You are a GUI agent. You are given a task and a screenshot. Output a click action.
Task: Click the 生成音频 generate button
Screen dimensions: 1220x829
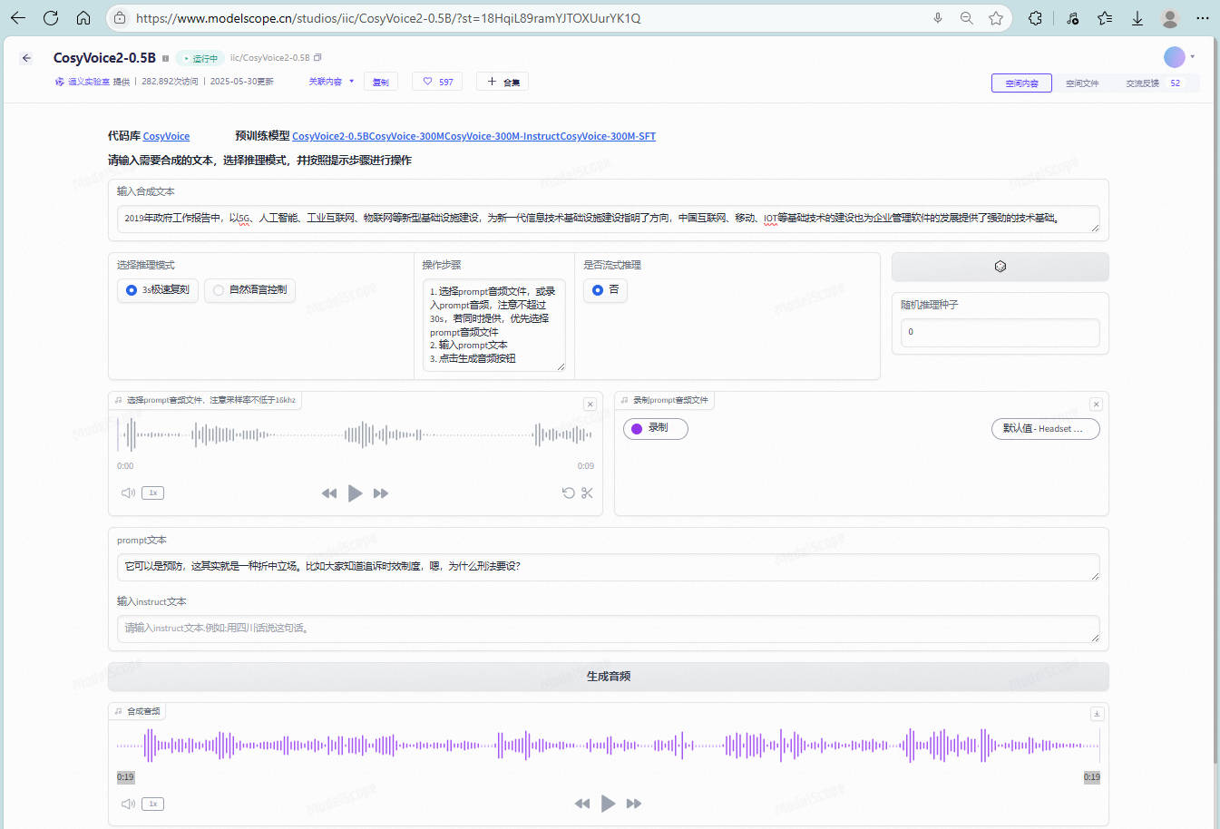tap(608, 677)
